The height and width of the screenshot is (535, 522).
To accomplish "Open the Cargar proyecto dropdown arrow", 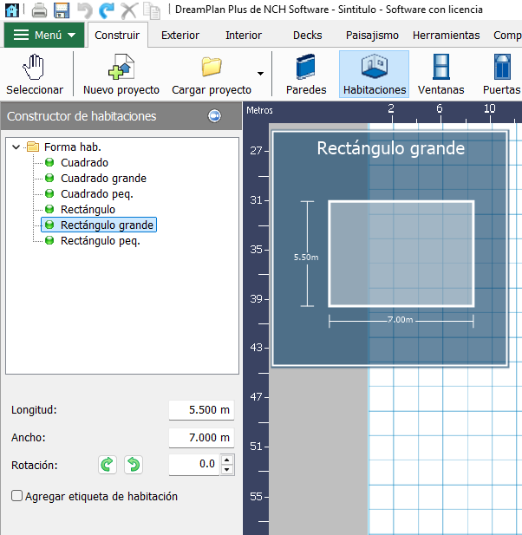I will [260, 75].
